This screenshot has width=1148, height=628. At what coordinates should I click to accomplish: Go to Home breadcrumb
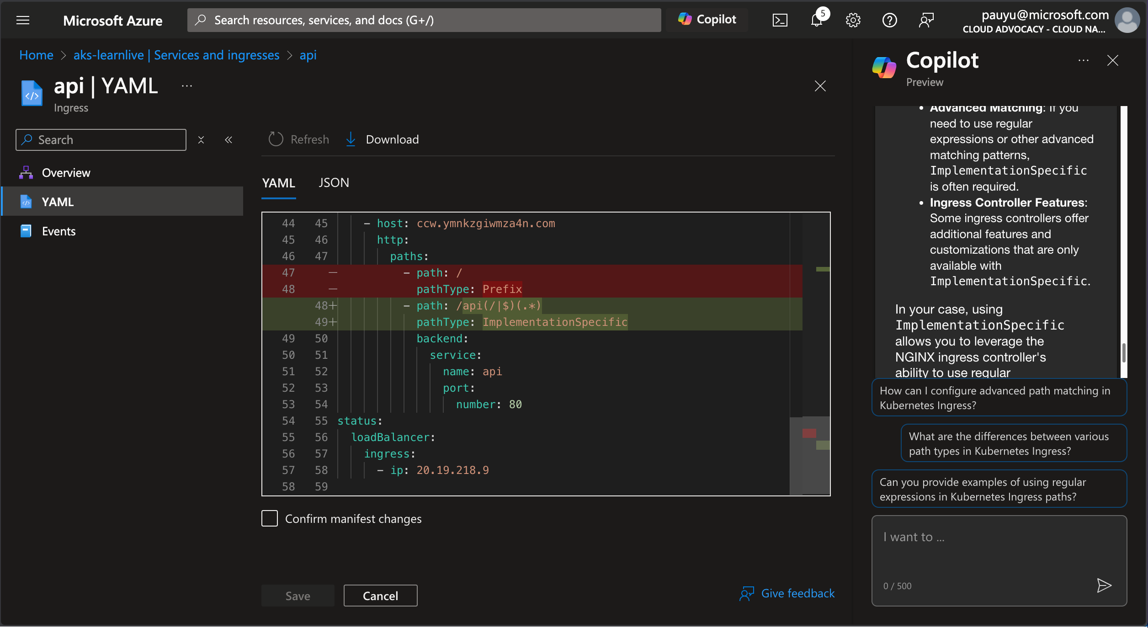(x=36, y=55)
